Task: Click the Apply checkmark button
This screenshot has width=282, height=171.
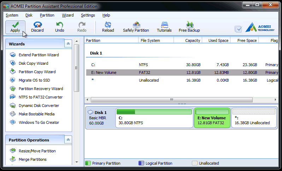Action: (15, 27)
